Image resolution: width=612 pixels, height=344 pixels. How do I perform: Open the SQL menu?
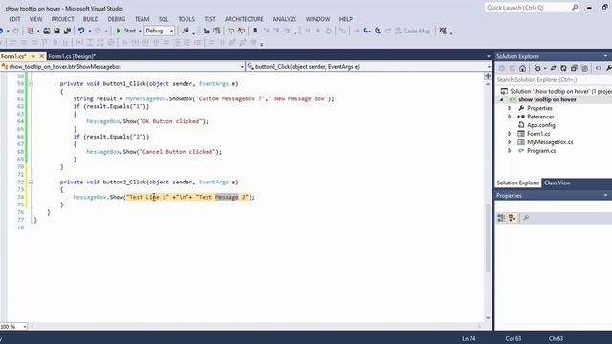click(x=164, y=19)
